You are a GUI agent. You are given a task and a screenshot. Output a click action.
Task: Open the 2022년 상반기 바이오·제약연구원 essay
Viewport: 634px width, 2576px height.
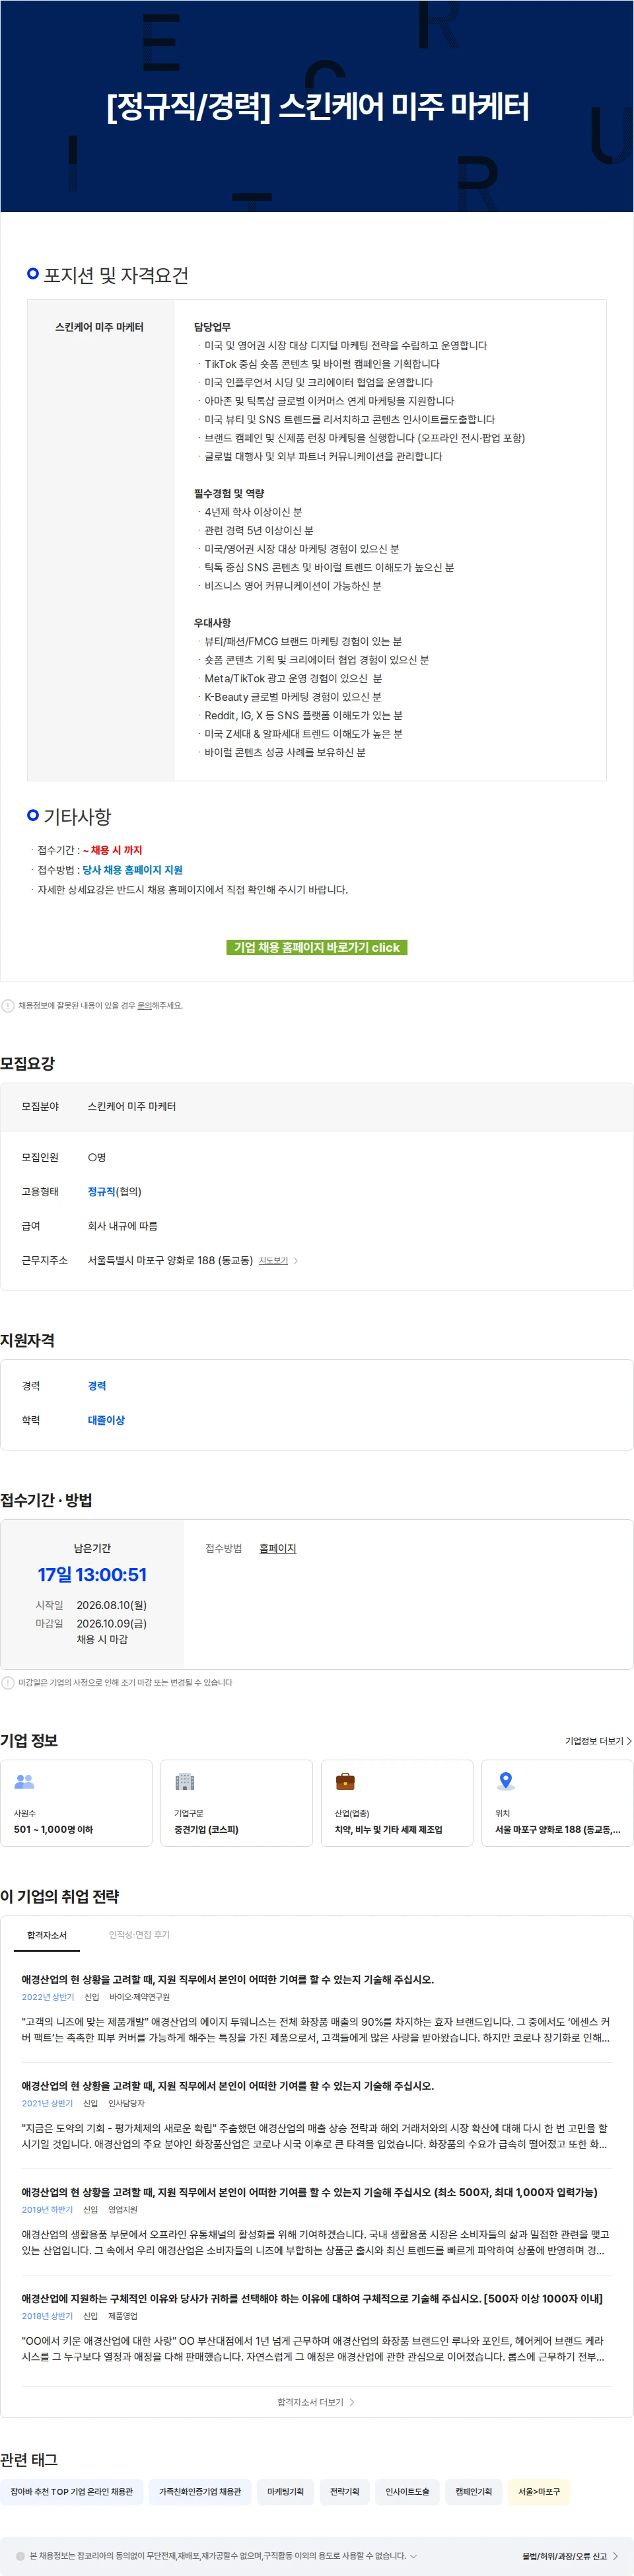pyautogui.click(x=316, y=2010)
